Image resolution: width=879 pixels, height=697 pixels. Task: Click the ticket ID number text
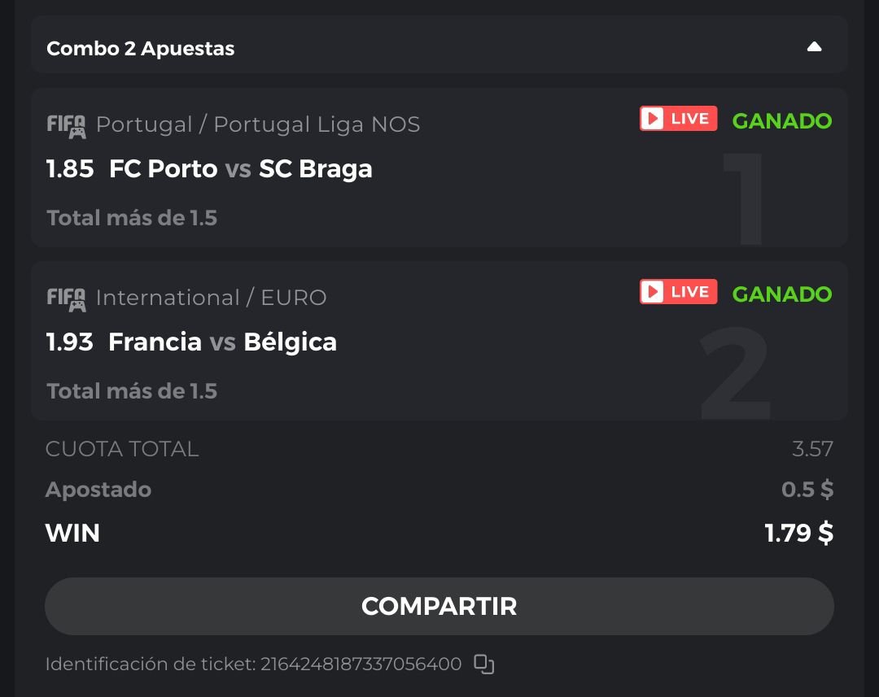(361, 664)
